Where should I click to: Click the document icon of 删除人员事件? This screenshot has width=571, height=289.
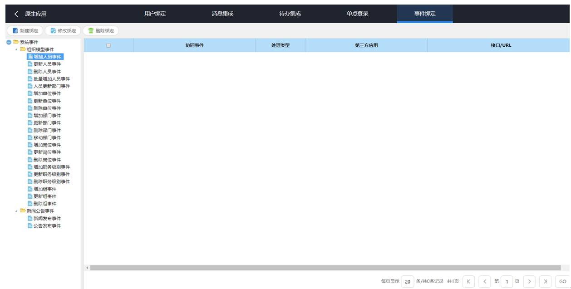click(x=30, y=72)
